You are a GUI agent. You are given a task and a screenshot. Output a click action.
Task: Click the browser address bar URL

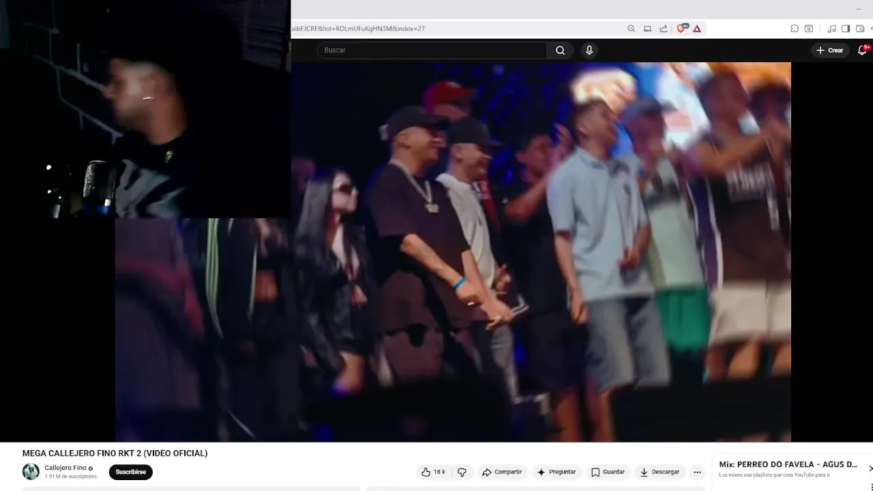click(x=359, y=29)
